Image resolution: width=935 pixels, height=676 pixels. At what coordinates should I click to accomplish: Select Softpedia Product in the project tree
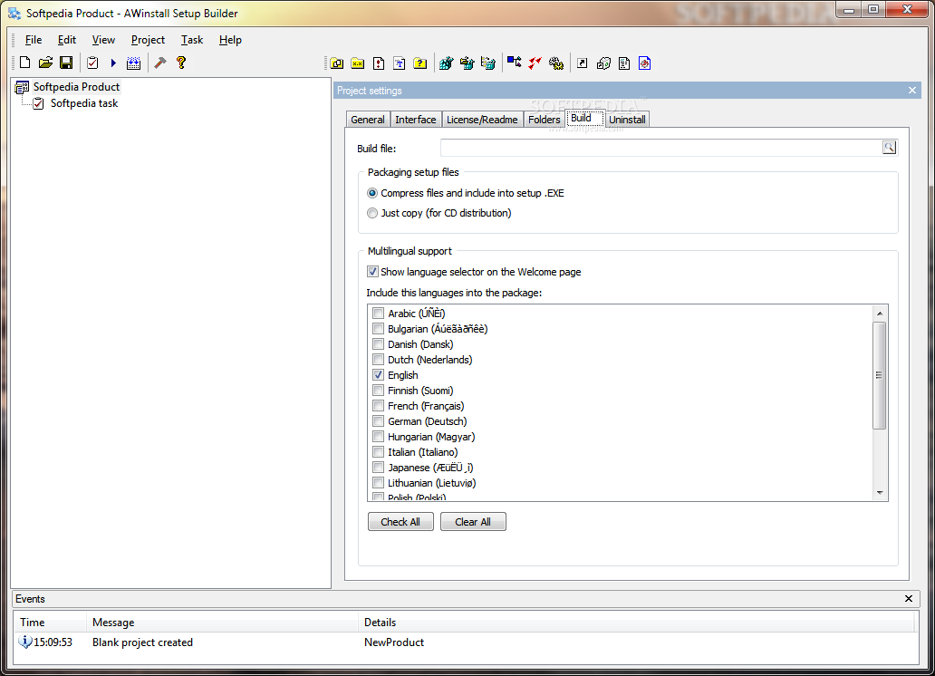pos(76,87)
